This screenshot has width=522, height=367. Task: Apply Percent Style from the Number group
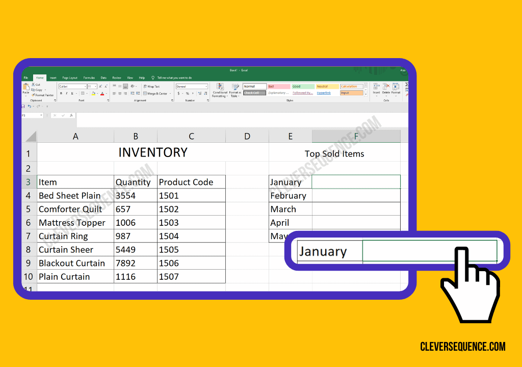tap(188, 93)
